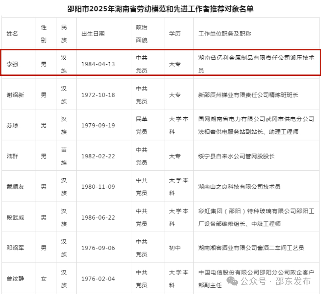Click 彩虹集团（邵阳）特种玻璃有限公司 work unit cell

pyautogui.click(x=256, y=217)
